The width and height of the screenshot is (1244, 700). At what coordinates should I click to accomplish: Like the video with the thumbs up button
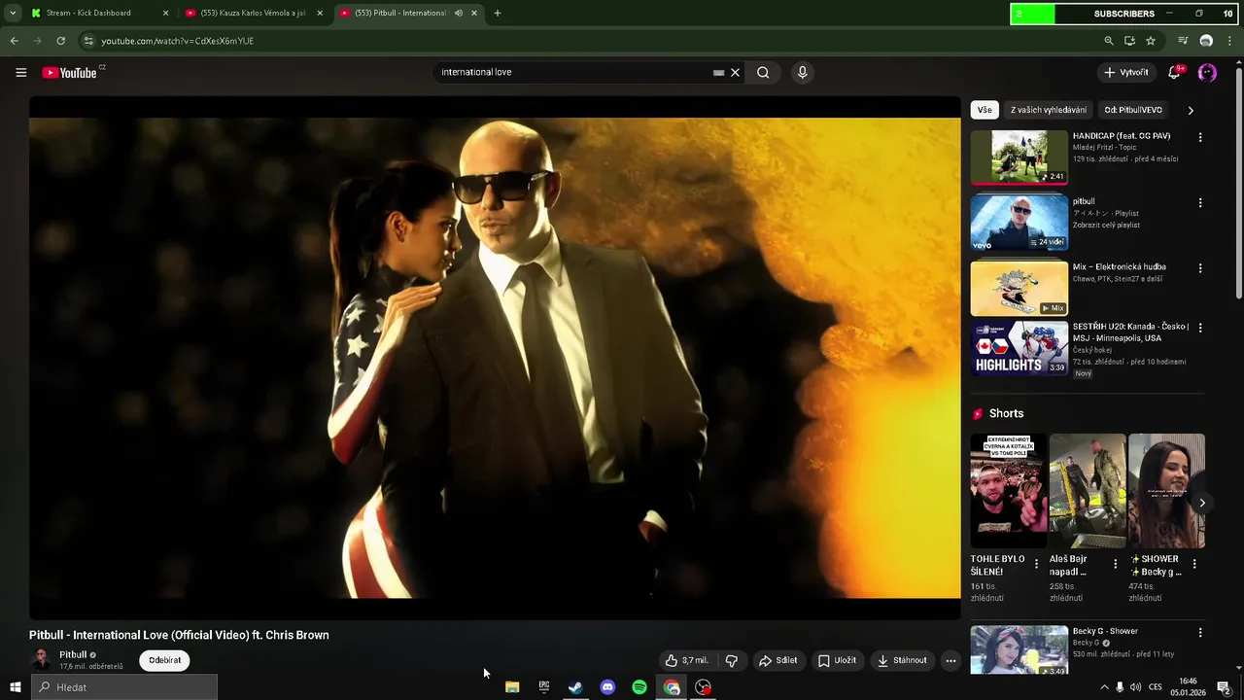tap(687, 660)
